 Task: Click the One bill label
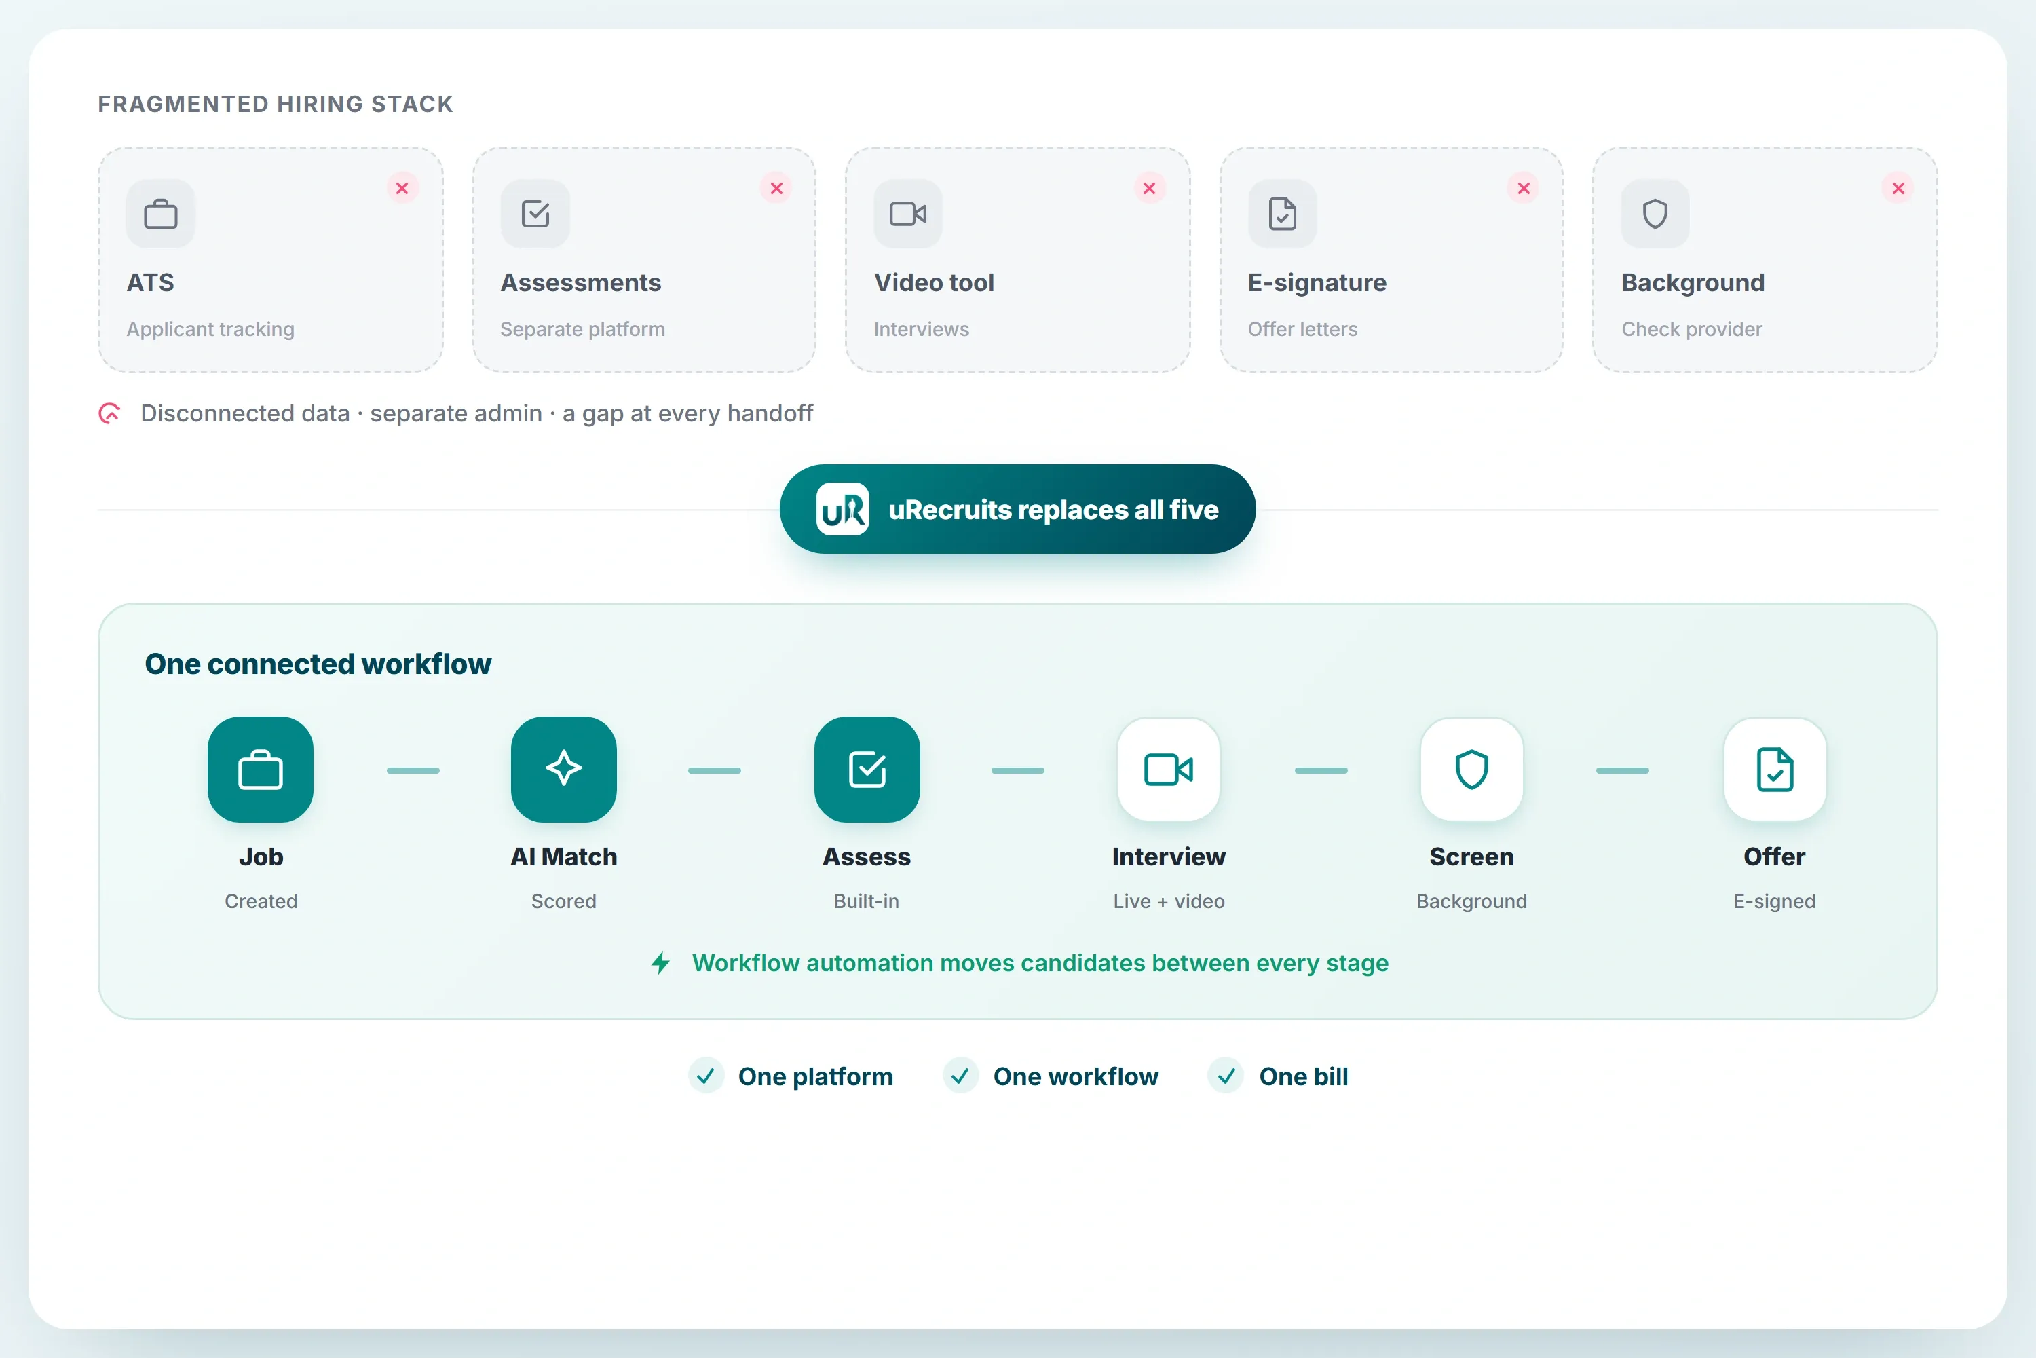1303,1076
